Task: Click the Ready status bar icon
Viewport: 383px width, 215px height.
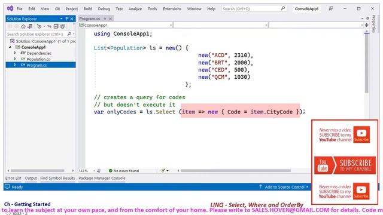Action: tap(7, 187)
